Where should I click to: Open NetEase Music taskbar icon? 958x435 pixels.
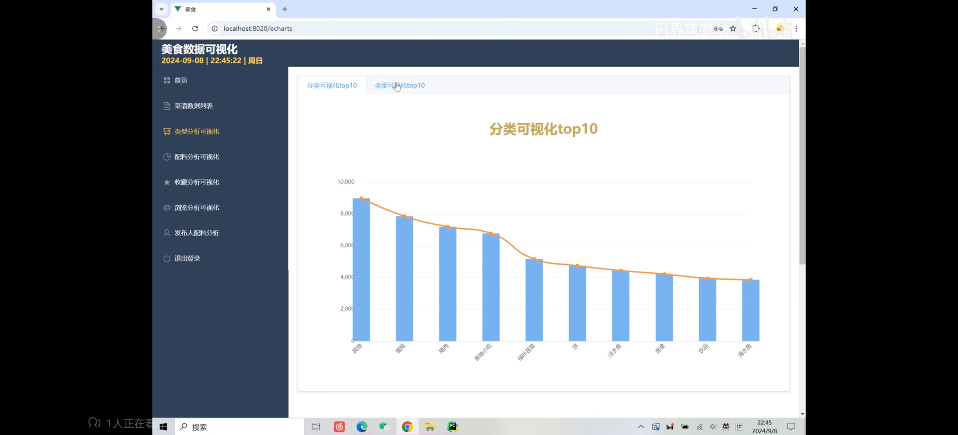pos(339,427)
